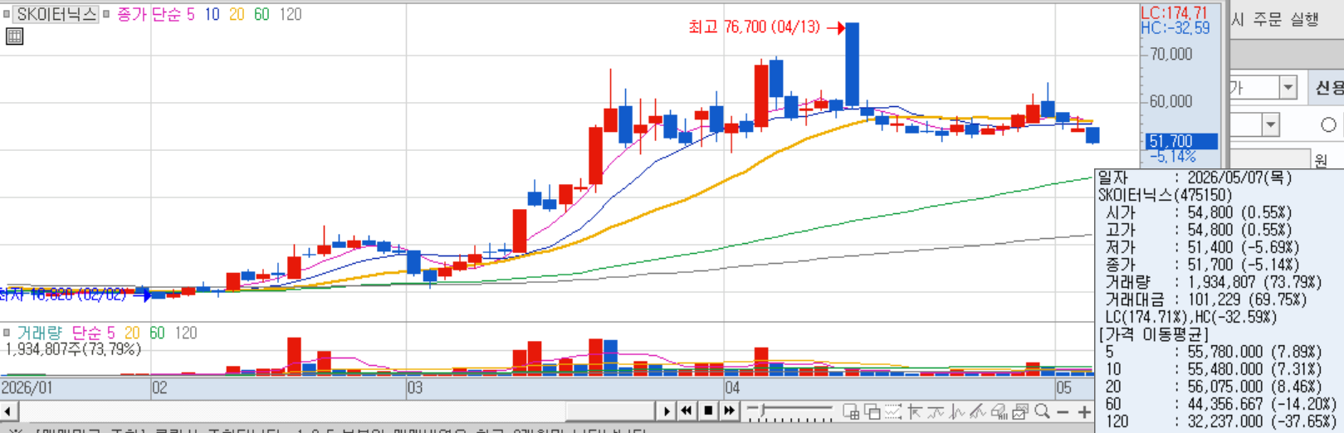Click the rewind playback button
The height and width of the screenshot is (433, 1344).
coord(687,411)
